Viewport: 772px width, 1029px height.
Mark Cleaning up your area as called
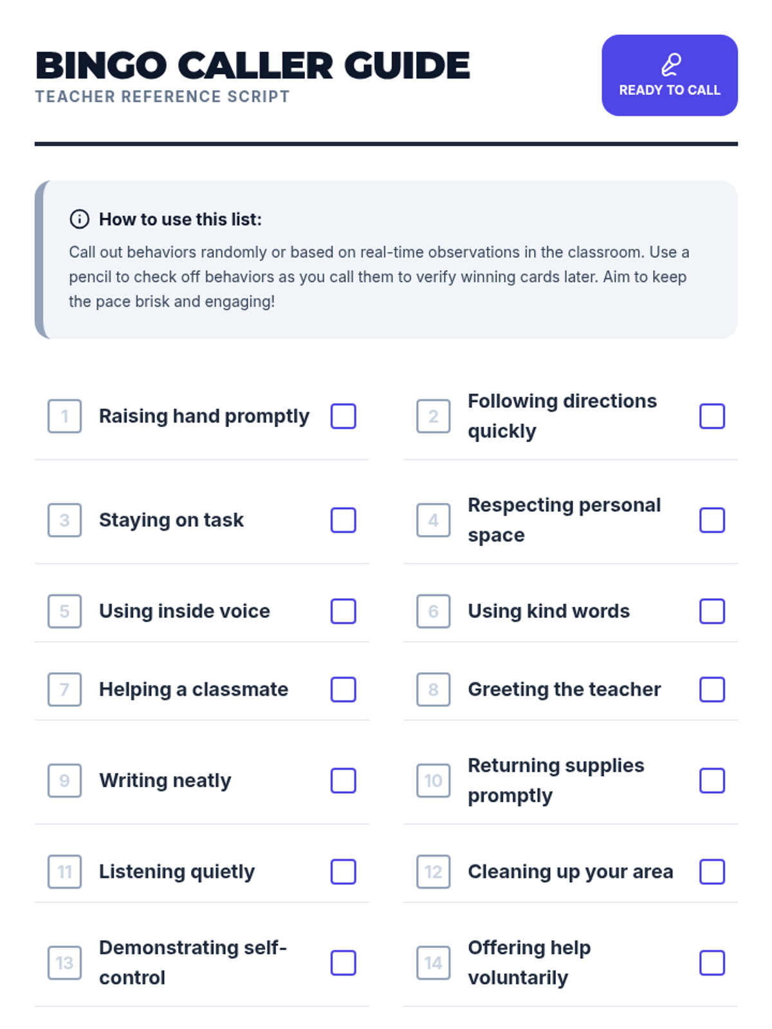pyautogui.click(x=712, y=871)
